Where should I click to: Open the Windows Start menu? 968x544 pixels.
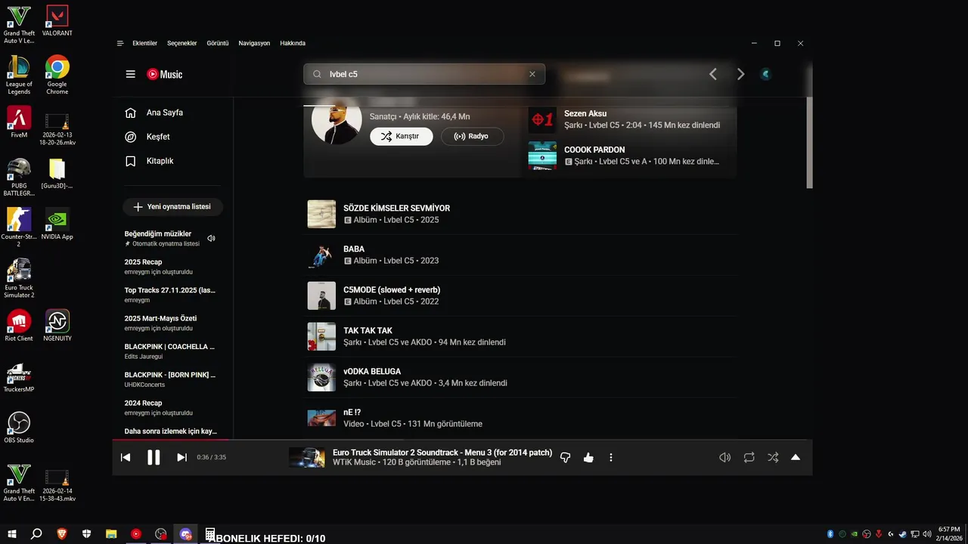[x=12, y=534]
